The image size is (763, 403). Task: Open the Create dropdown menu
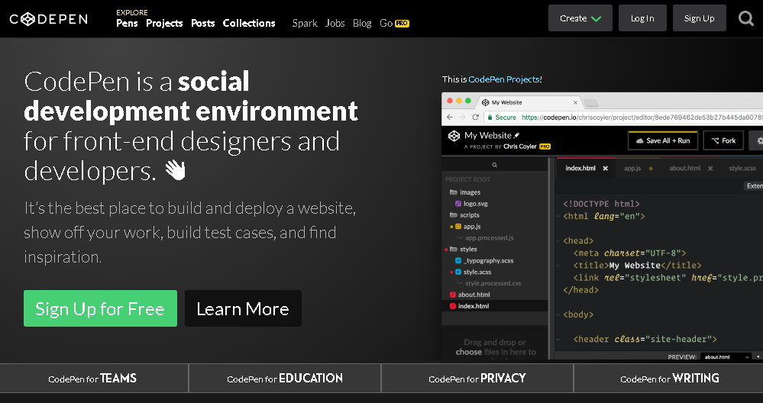tap(580, 18)
